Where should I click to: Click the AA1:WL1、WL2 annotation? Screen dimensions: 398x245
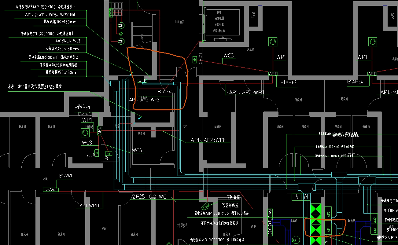68,41
